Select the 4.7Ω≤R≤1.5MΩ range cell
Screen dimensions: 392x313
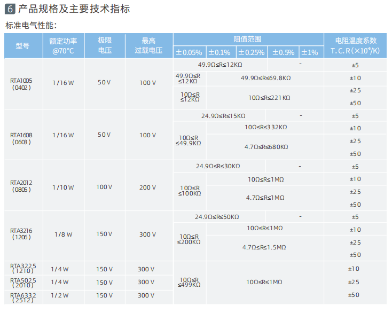click(264, 247)
